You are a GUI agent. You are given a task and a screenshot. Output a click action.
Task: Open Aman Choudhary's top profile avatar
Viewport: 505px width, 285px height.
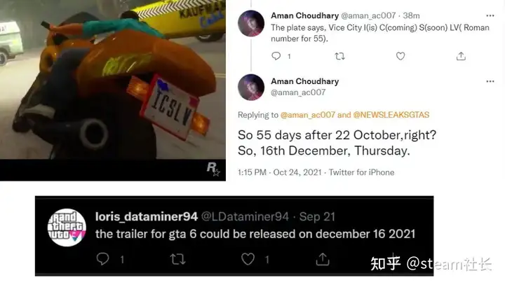251,23
